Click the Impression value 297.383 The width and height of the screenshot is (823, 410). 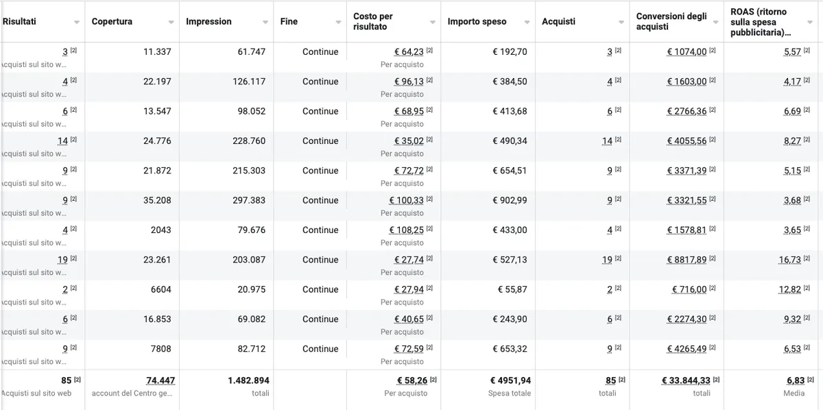coord(249,200)
